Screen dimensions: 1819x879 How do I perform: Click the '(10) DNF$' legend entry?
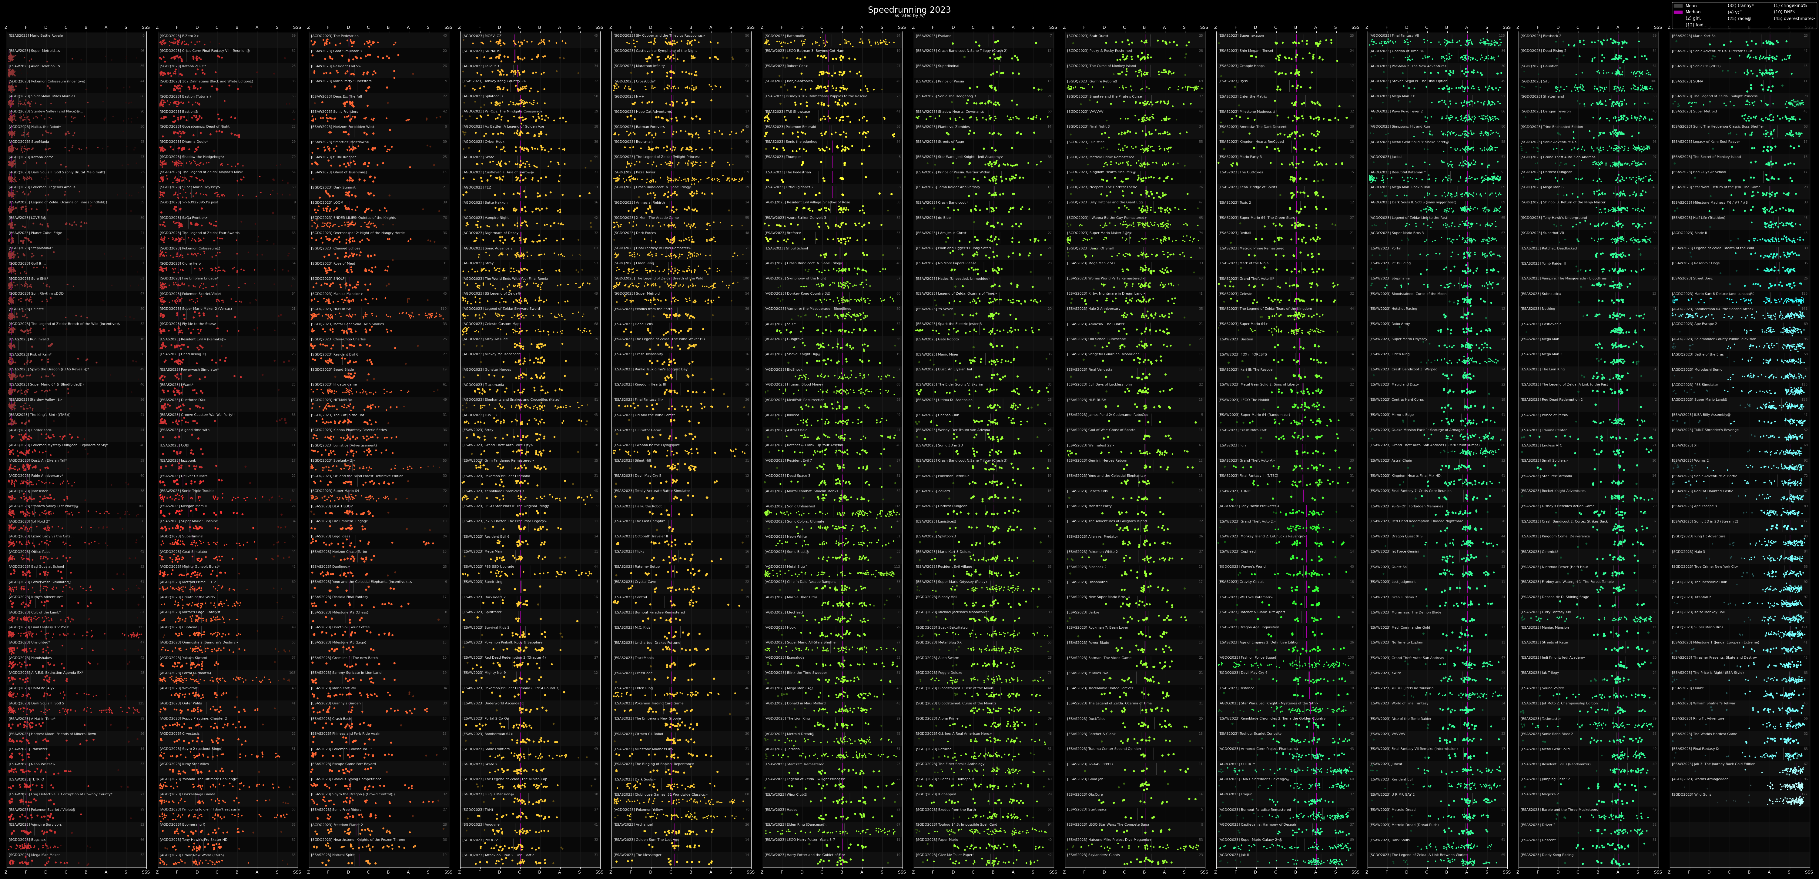(1784, 12)
